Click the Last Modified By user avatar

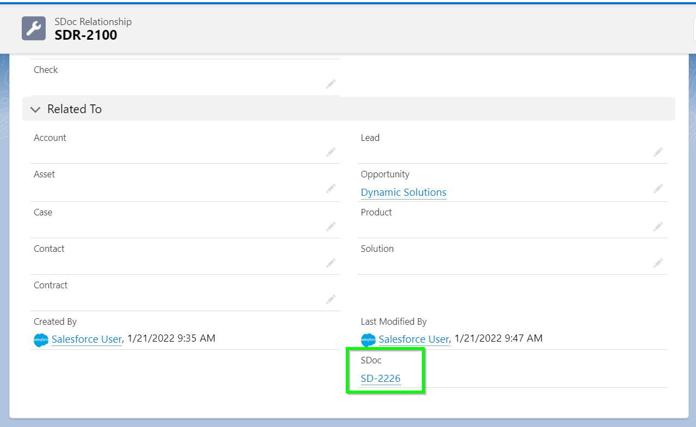pyautogui.click(x=368, y=340)
